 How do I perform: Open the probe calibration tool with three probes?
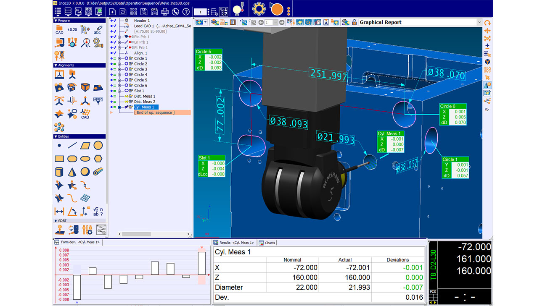pos(72,42)
